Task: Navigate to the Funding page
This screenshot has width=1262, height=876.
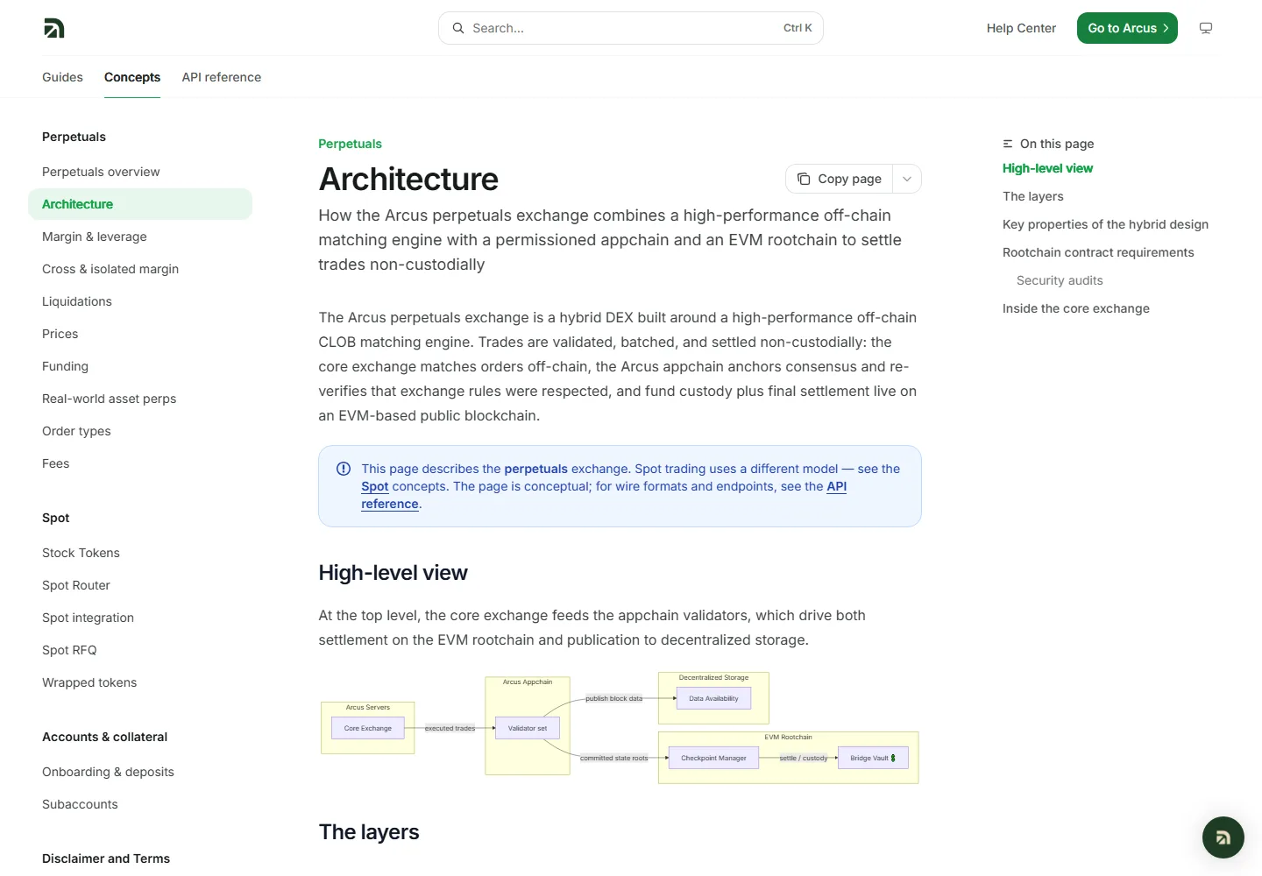Action: click(140, 366)
